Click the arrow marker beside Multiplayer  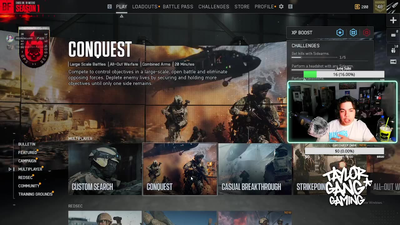(x=10, y=169)
